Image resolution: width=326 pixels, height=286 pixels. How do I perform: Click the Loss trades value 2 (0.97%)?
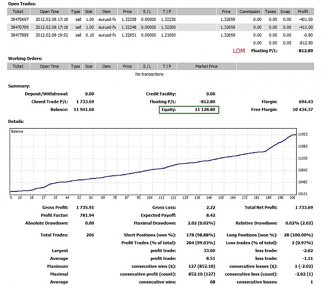(303, 243)
